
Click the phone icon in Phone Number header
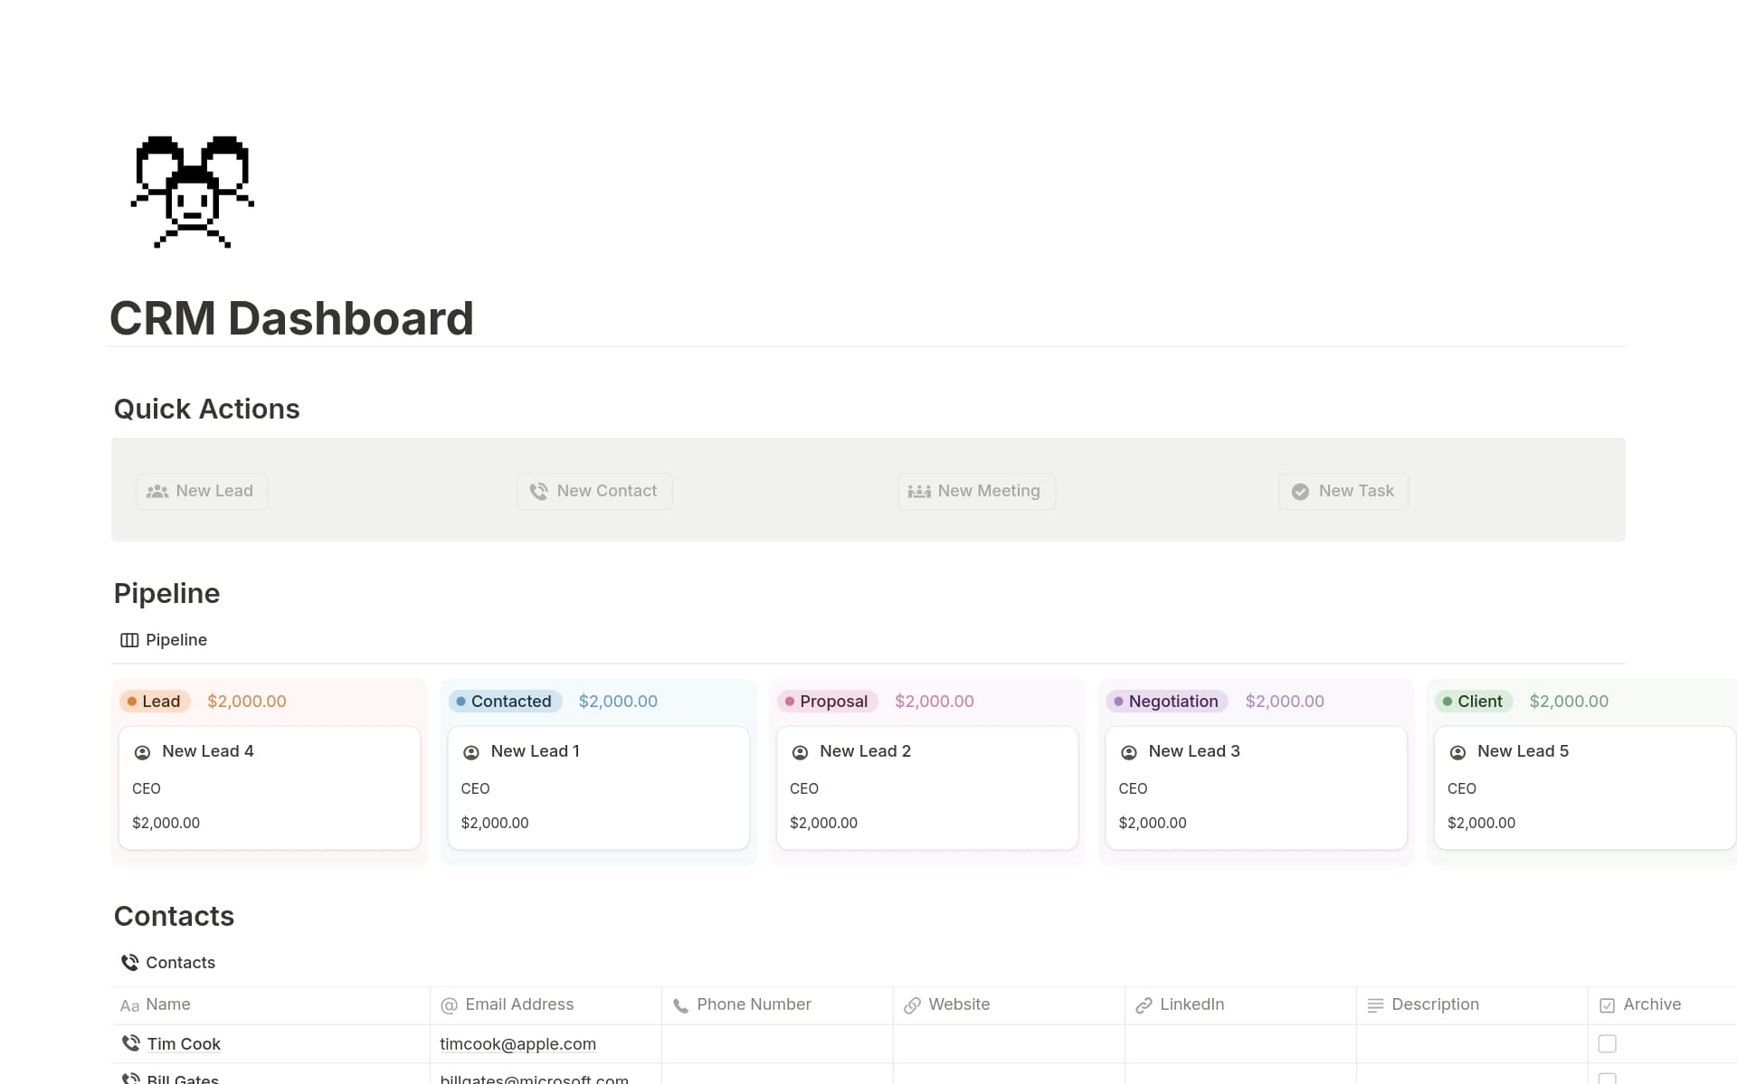(680, 1005)
